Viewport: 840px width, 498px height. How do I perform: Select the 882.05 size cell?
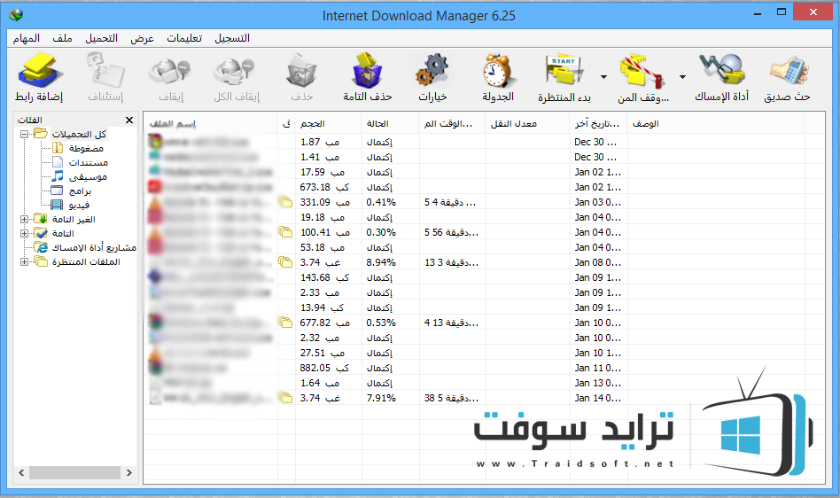pos(324,369)
